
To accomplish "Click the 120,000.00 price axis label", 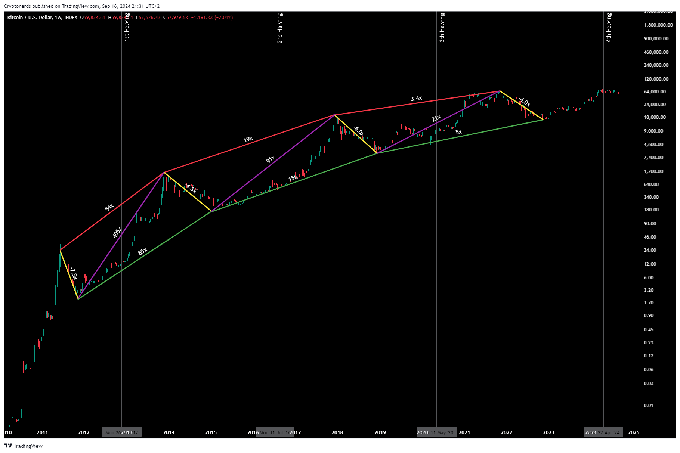I will (656, 79).
